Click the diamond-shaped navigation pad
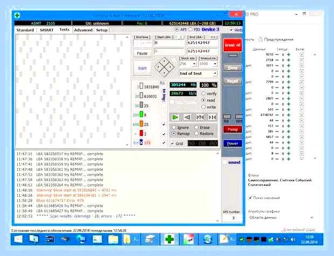This screenshot has height=256, width=334. click(164, 67)
